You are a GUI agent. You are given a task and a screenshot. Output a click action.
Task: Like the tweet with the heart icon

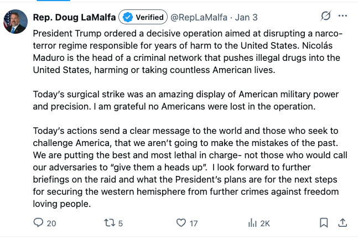click(x=180, y=223)
